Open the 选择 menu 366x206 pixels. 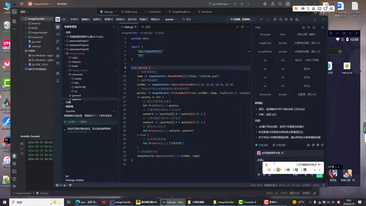97,19
